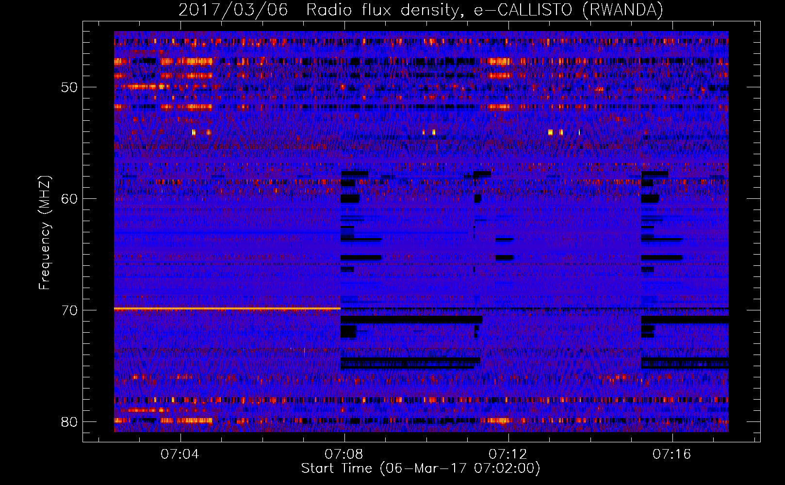
Task: Click the 07:12 time tick label
Action: tap(507, 454)
